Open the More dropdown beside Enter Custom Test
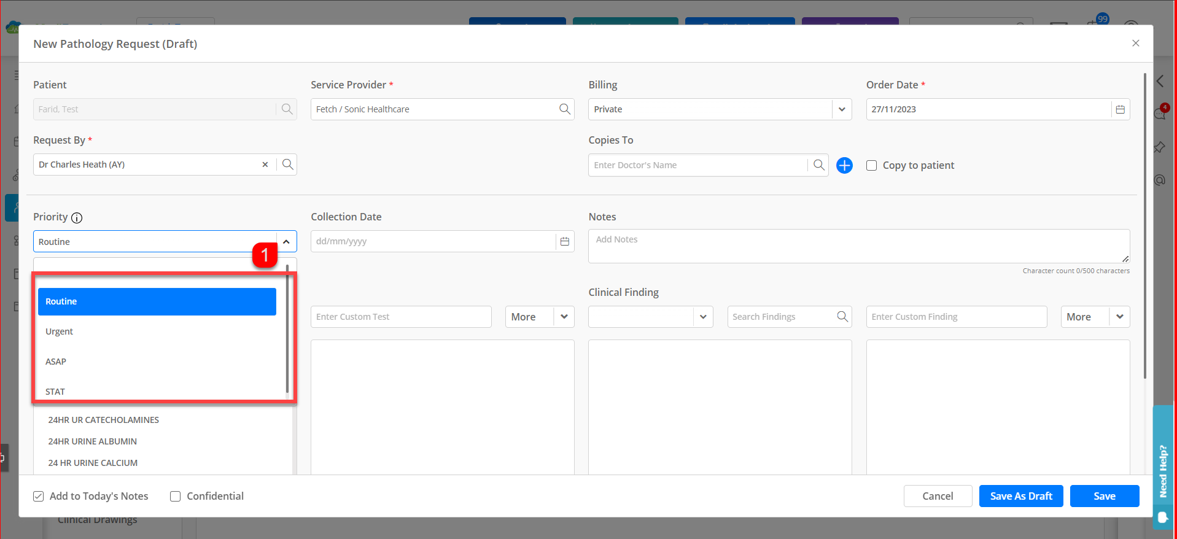The width and height of the screenshot is (1177, 539). coord(564,317)
